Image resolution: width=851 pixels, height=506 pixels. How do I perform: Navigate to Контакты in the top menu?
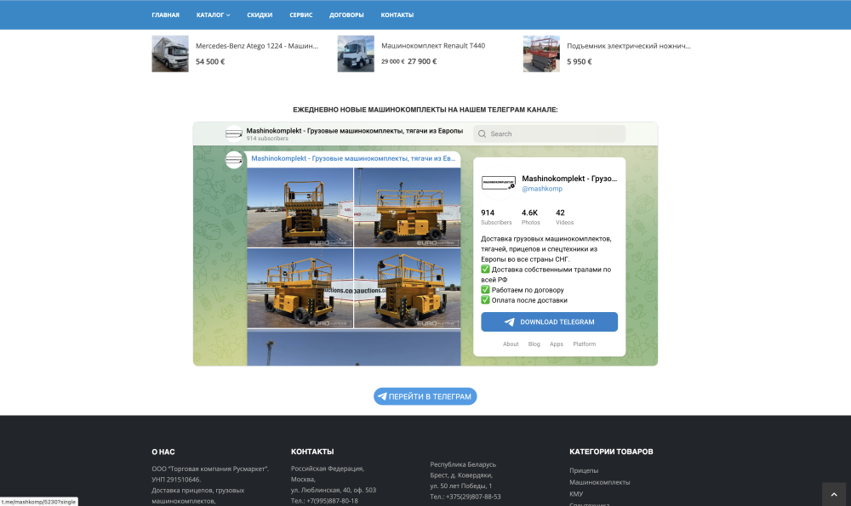pyautogui.click(x=397, y=15)
